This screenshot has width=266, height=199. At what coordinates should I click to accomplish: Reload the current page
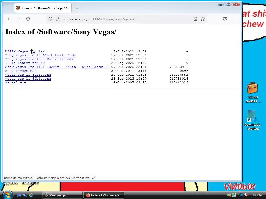(28, 19)
